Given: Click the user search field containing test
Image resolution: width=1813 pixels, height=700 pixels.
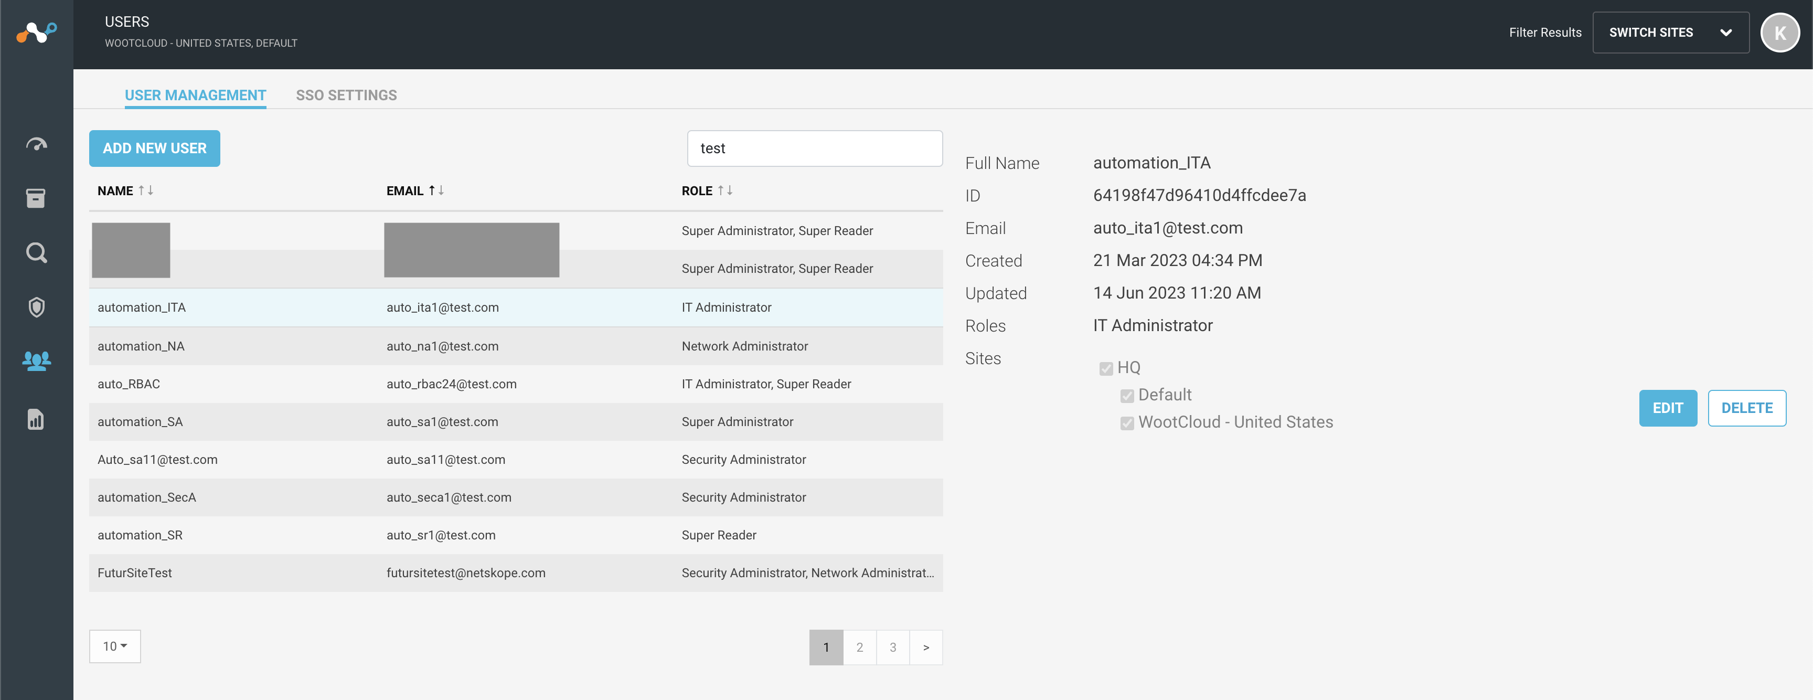Looking at the screenshot, I should (815, 149).
